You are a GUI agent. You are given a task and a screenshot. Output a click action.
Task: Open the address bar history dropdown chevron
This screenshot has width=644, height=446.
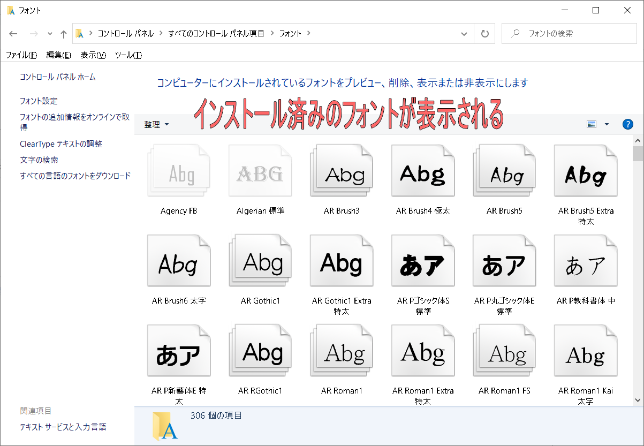464,33
